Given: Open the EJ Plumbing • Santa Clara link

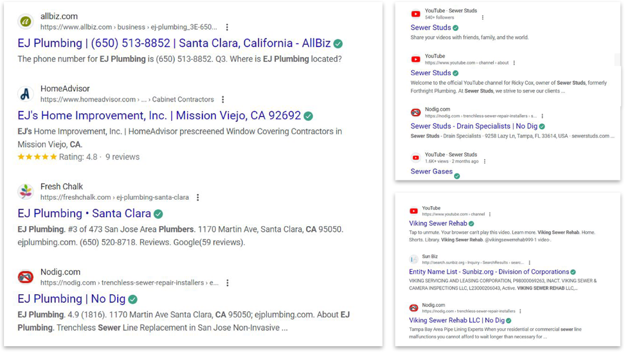Looking at the screenshot, I should coord(84,213).
